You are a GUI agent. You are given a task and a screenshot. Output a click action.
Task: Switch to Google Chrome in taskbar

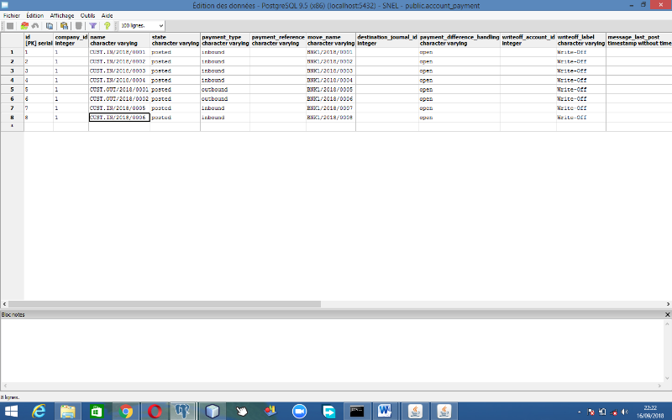coord(126,412)
